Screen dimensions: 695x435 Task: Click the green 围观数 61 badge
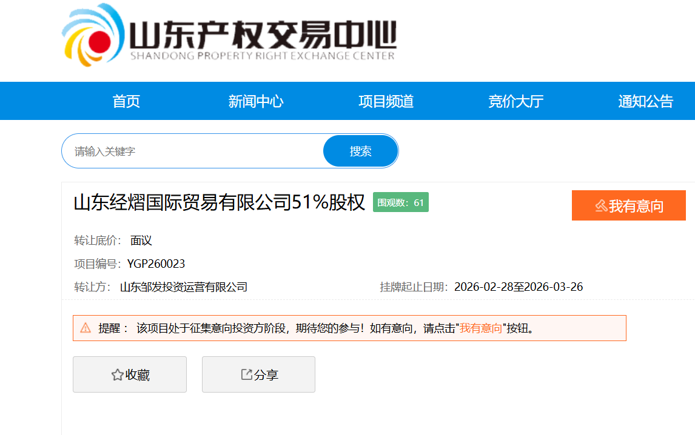click(400, 202)
